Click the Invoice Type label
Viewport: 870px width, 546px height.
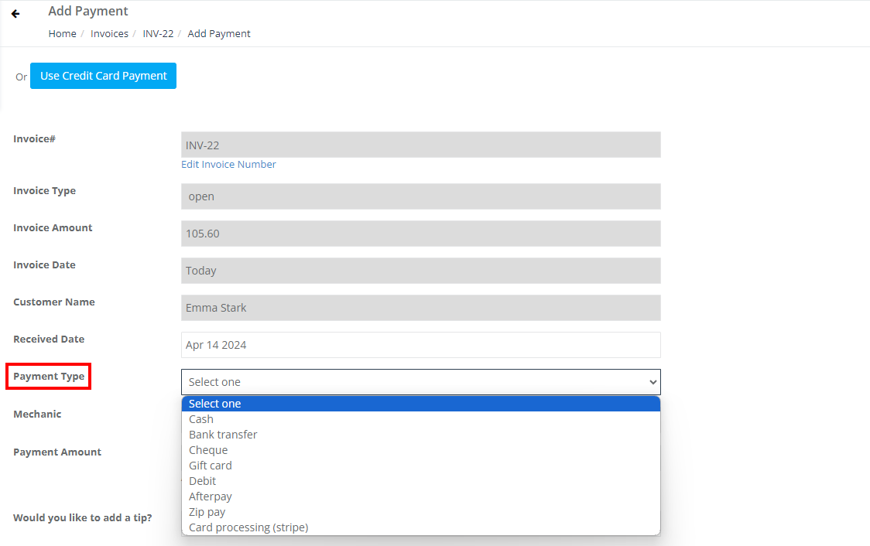(x=44, y=191)
